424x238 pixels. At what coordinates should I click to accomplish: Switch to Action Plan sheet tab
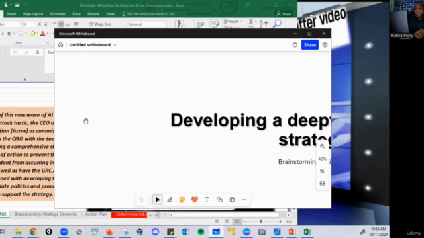[x=96, y=214]
